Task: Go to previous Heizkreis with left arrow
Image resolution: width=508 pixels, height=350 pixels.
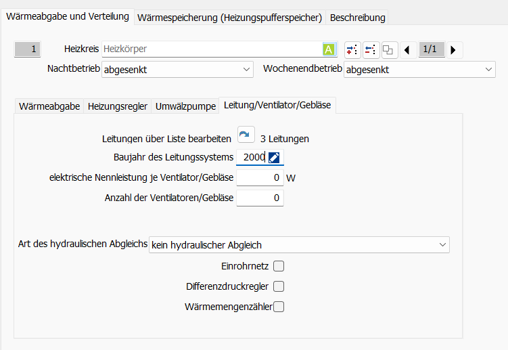Action: coord(407,49)
